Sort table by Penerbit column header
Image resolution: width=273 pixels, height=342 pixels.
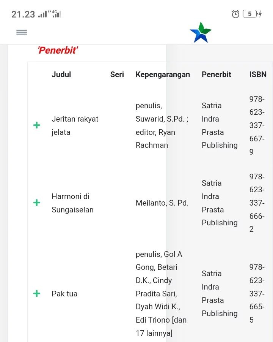pyautogui.click(x=216, y=74)
